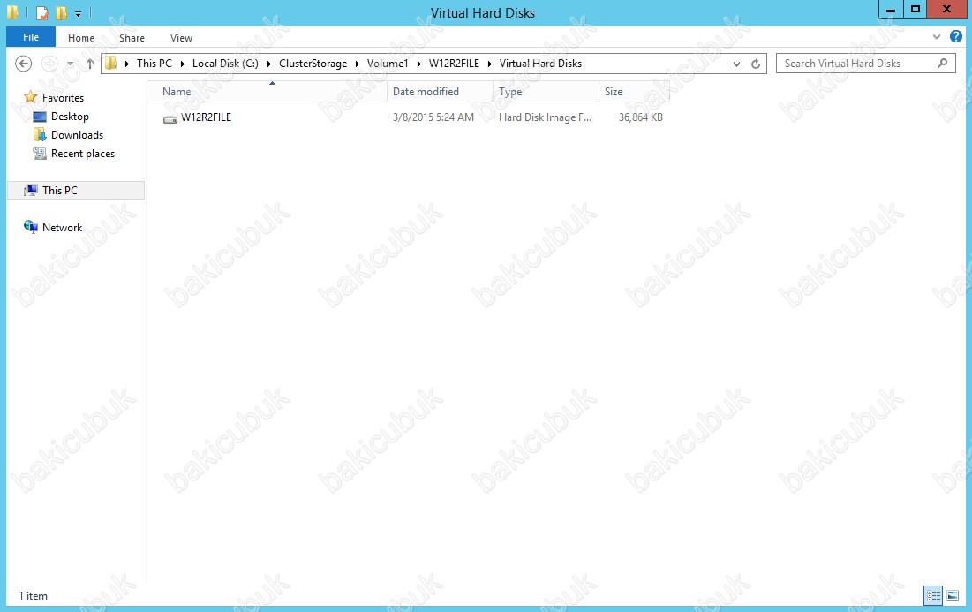Open Downloads from Favorites

coord(77,135)
